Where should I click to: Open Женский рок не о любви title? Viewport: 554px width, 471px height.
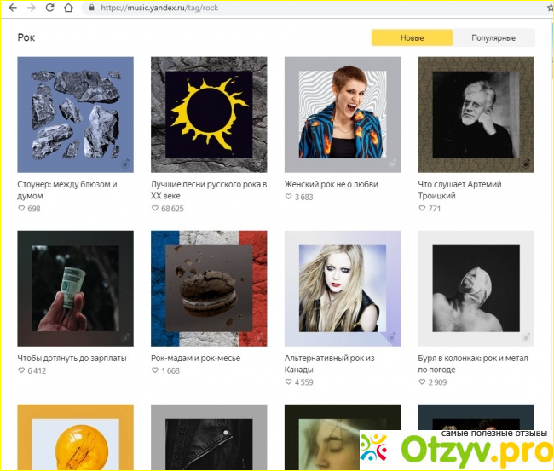(x=331, y=184)
